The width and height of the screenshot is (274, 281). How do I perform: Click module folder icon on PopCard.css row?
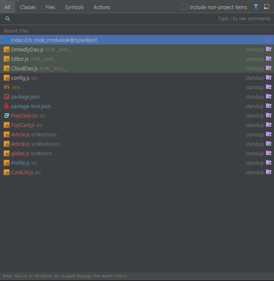(269, 115)
